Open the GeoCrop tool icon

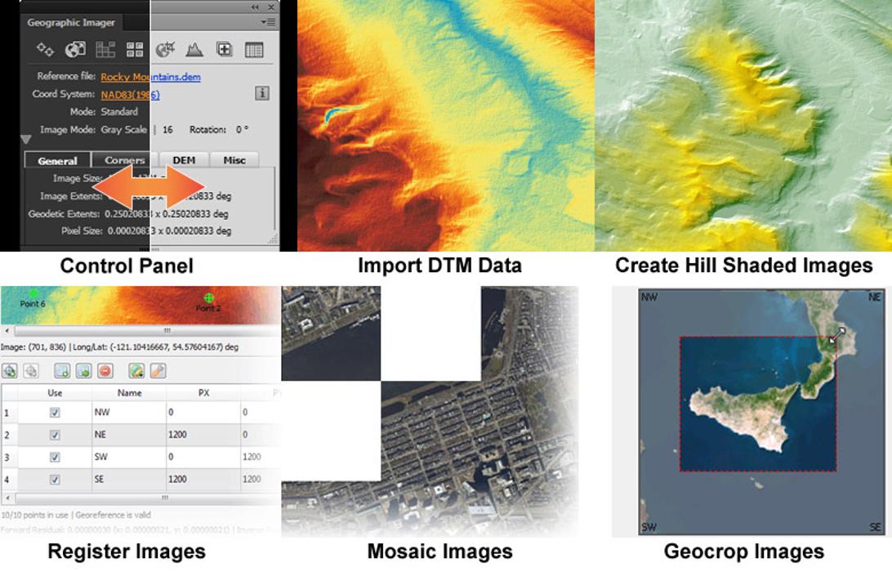pyautogui.click(x=166, y=49)
